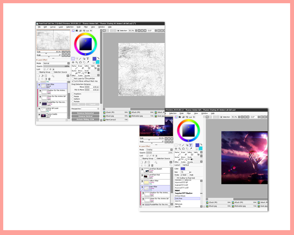
Task: Select the rectangular selection tool in upper window
Action: tap(73, 59)
